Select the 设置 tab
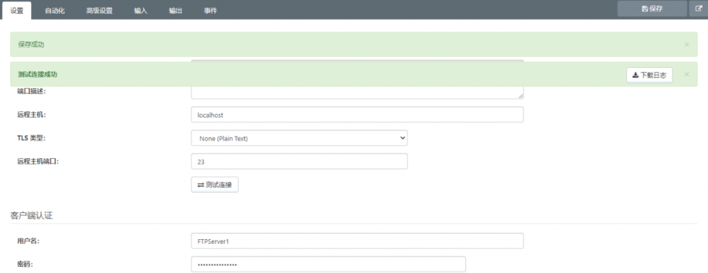708x273 pixels. pyautogui.click(x=17, y=10)
